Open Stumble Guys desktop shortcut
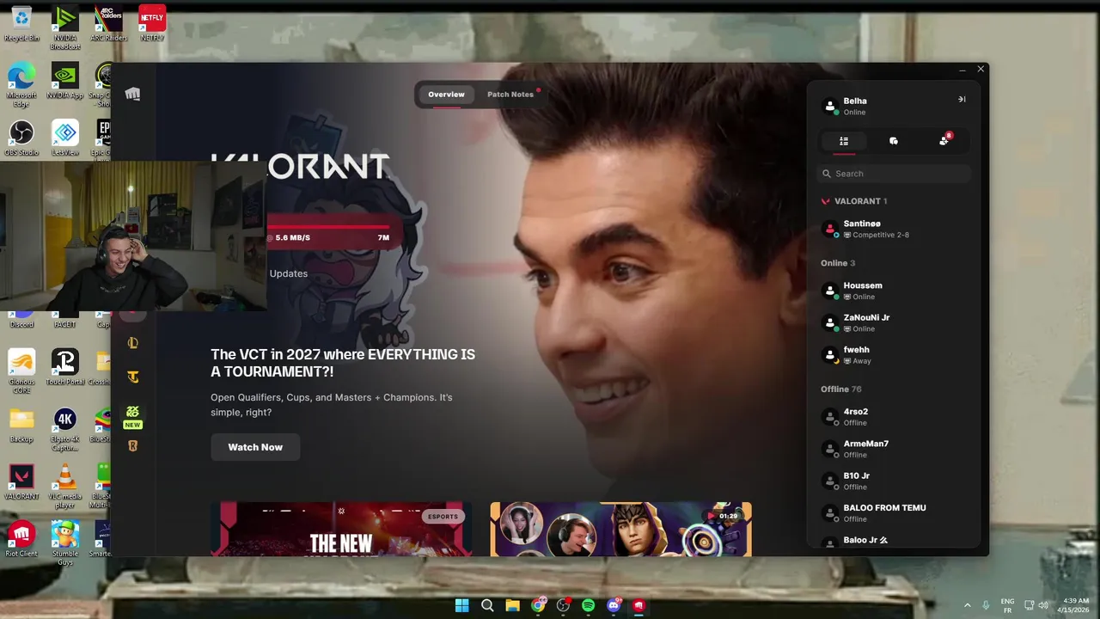Viewport: 1100px width, 619px height. (65, 543)
